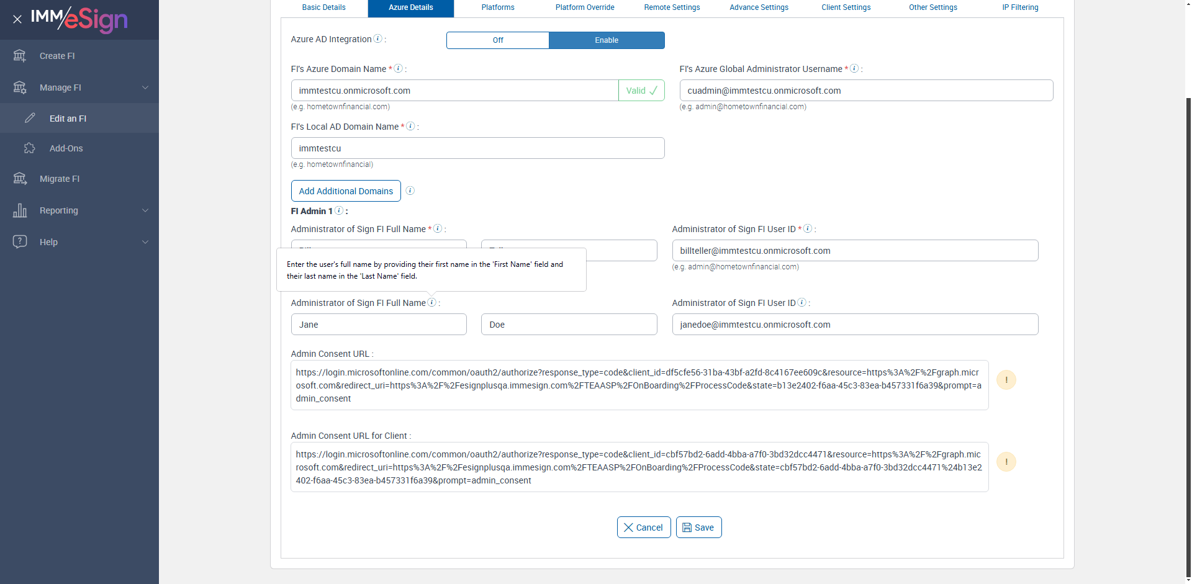This screenshot has width=1192, height=584.
Task: Switch to the Basic Details tab
Action: click(x=324, y=7)
